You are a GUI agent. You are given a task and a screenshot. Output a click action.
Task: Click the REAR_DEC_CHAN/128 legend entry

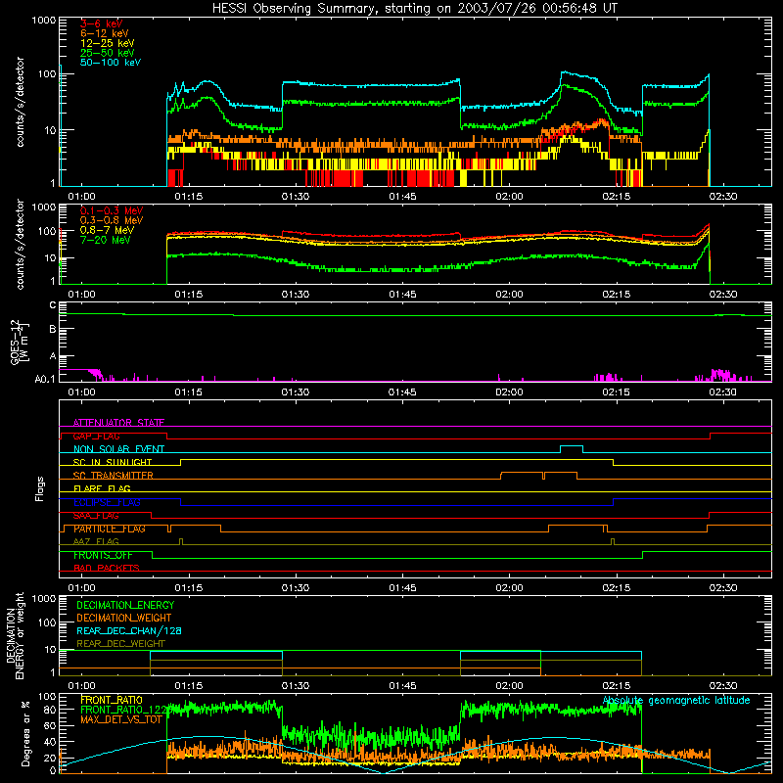pos(129,630)
